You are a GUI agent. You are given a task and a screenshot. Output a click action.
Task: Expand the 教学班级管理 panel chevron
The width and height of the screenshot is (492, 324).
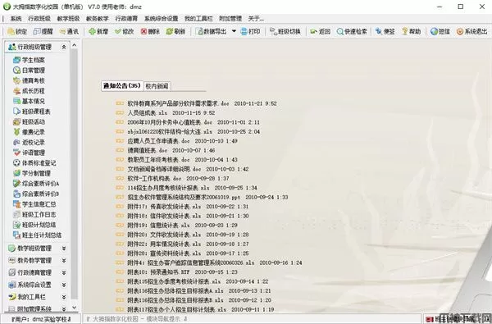click(64, 249)
